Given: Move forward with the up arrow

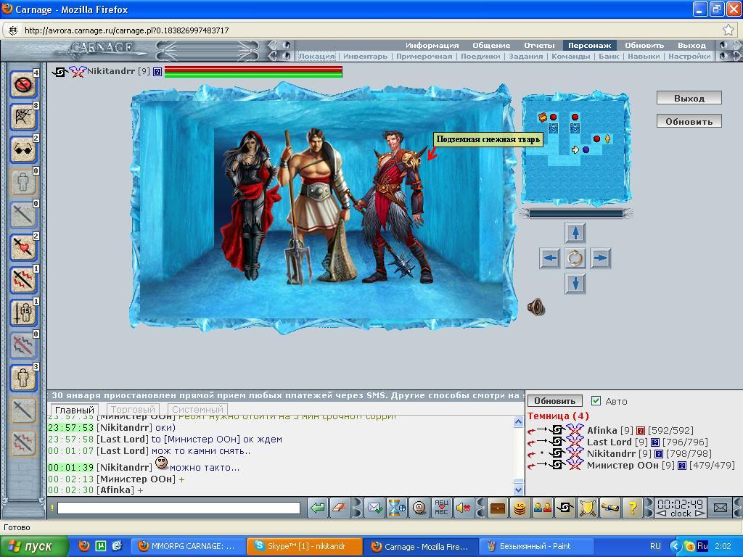Looking at the screenshot, I should pos(575,233).
